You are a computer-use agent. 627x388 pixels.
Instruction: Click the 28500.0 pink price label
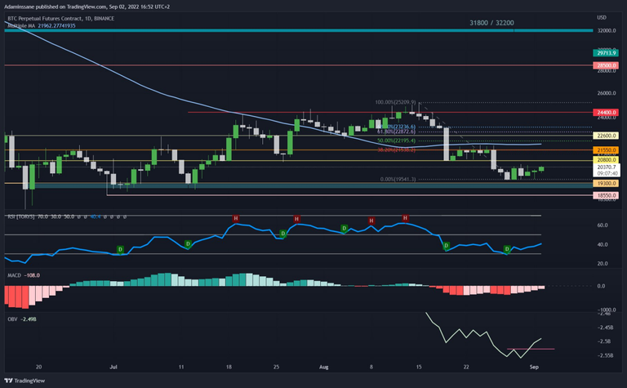606,65
